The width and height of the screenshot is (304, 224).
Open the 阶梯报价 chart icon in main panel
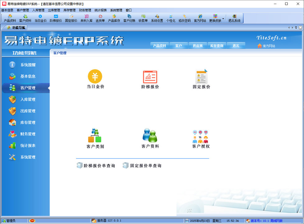click(150, 77)
